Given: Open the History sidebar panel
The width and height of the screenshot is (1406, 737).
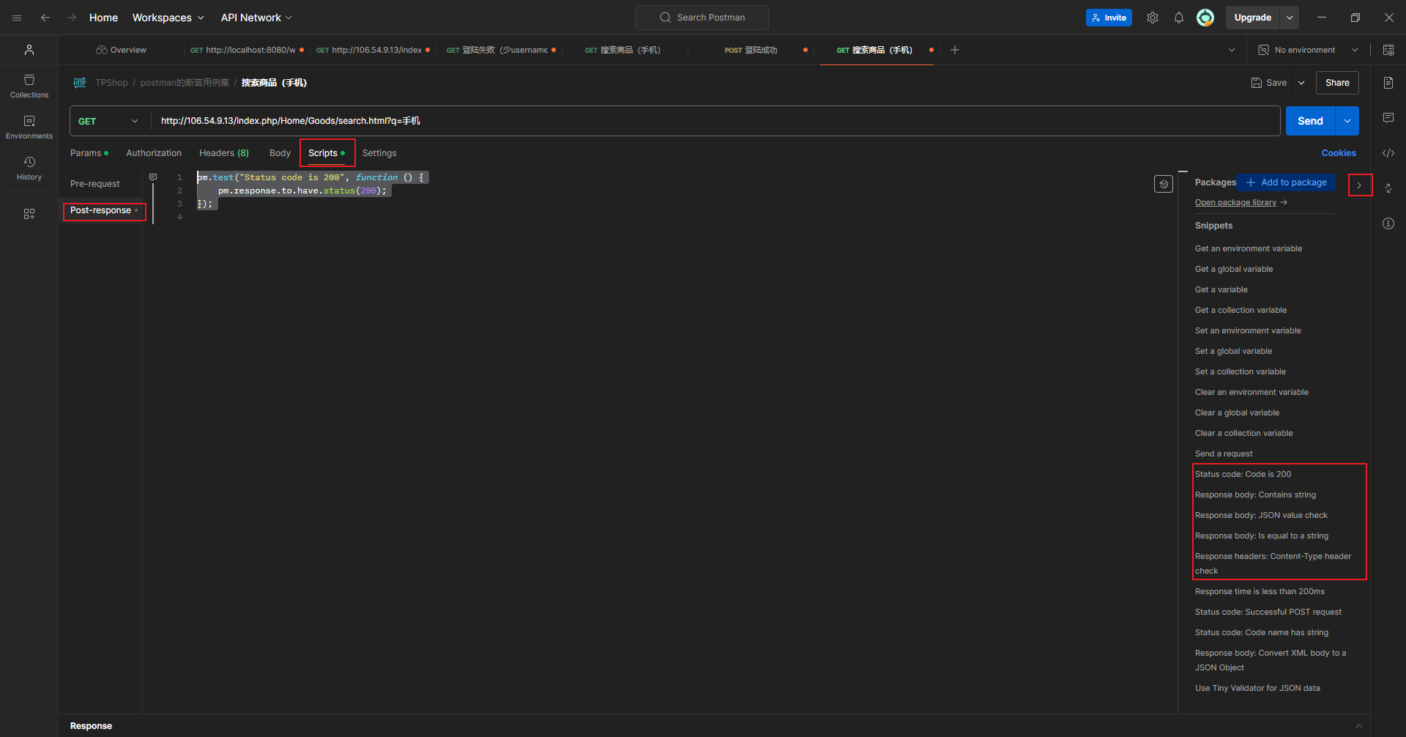Looking at the screenshot, I should click(29, 168).
